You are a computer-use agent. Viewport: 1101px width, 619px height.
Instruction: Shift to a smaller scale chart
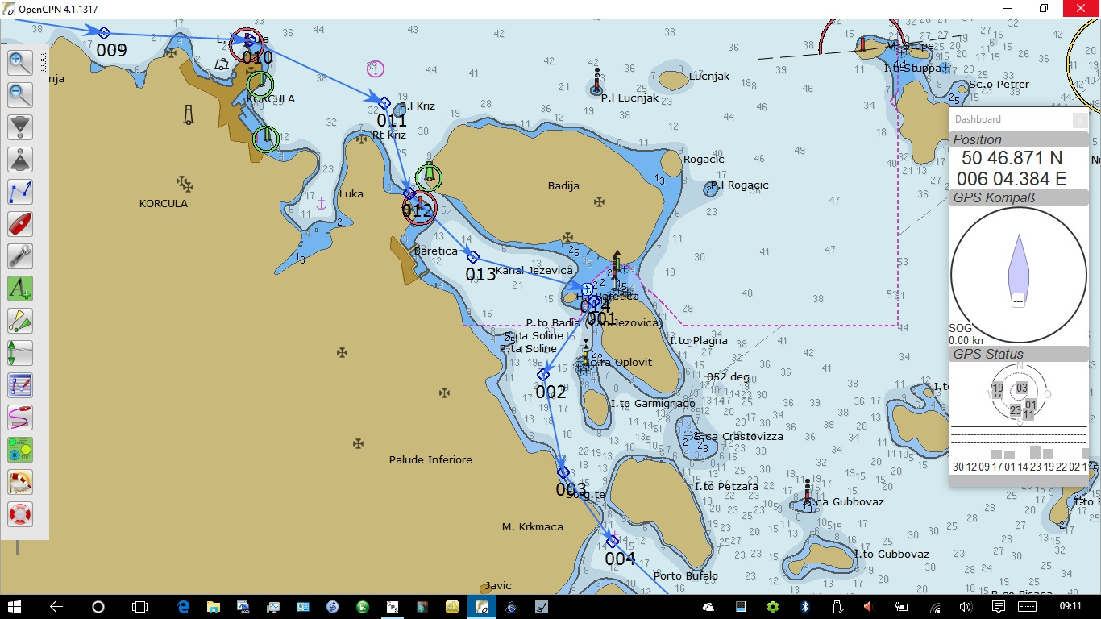(x=20, y=159)
